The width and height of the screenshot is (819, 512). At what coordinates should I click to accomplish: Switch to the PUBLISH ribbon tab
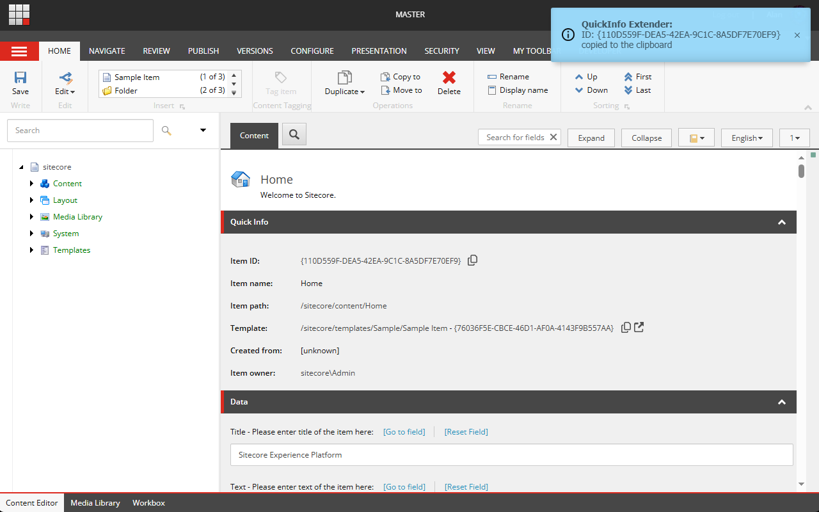coord(203,51)
